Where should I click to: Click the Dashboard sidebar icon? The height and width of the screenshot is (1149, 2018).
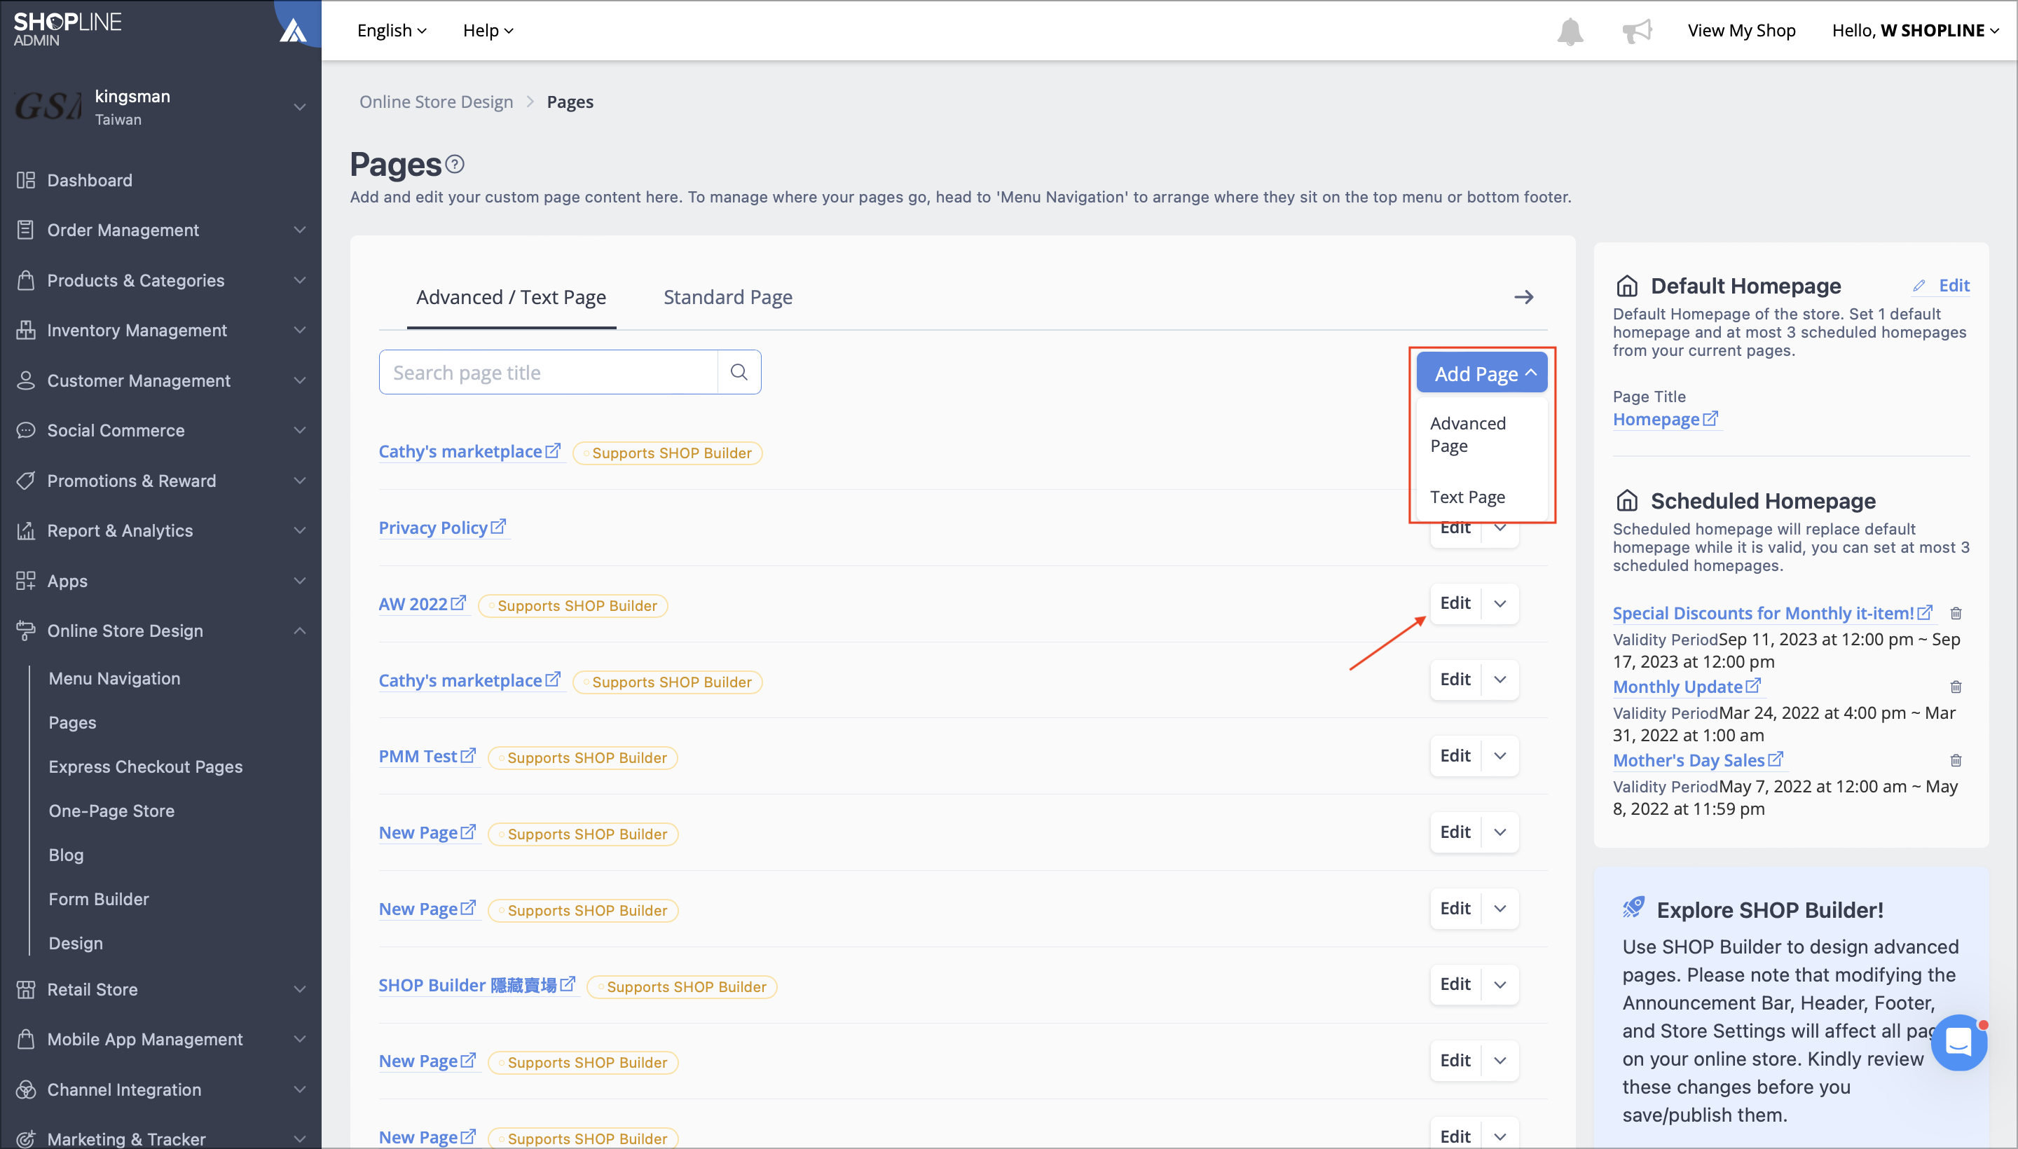pos(26,180)
